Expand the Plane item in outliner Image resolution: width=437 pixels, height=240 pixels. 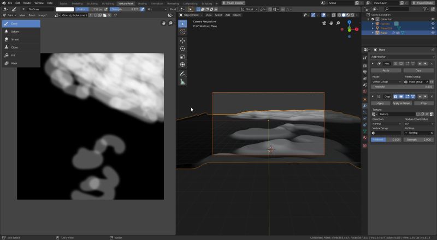point(373,33)
